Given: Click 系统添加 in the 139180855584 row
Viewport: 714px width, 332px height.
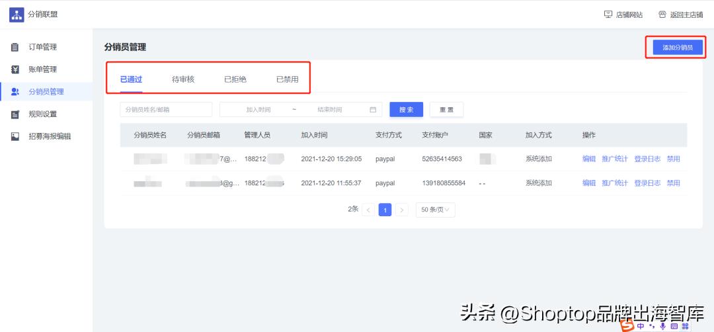Looking at the screenshot, I should click(x=539, y=183).
